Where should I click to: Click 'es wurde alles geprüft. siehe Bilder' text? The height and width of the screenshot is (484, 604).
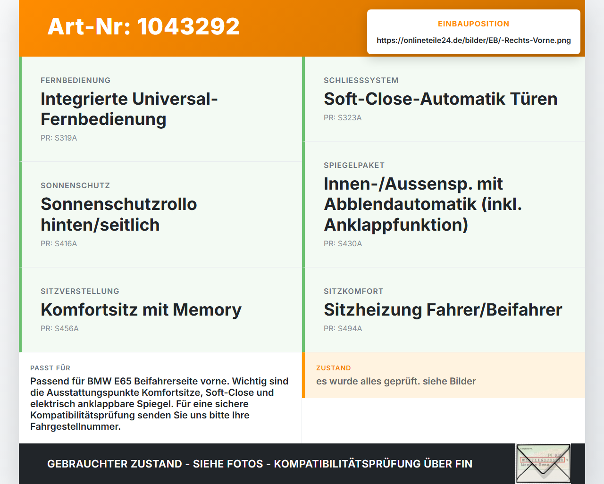[x=396, y=381]
